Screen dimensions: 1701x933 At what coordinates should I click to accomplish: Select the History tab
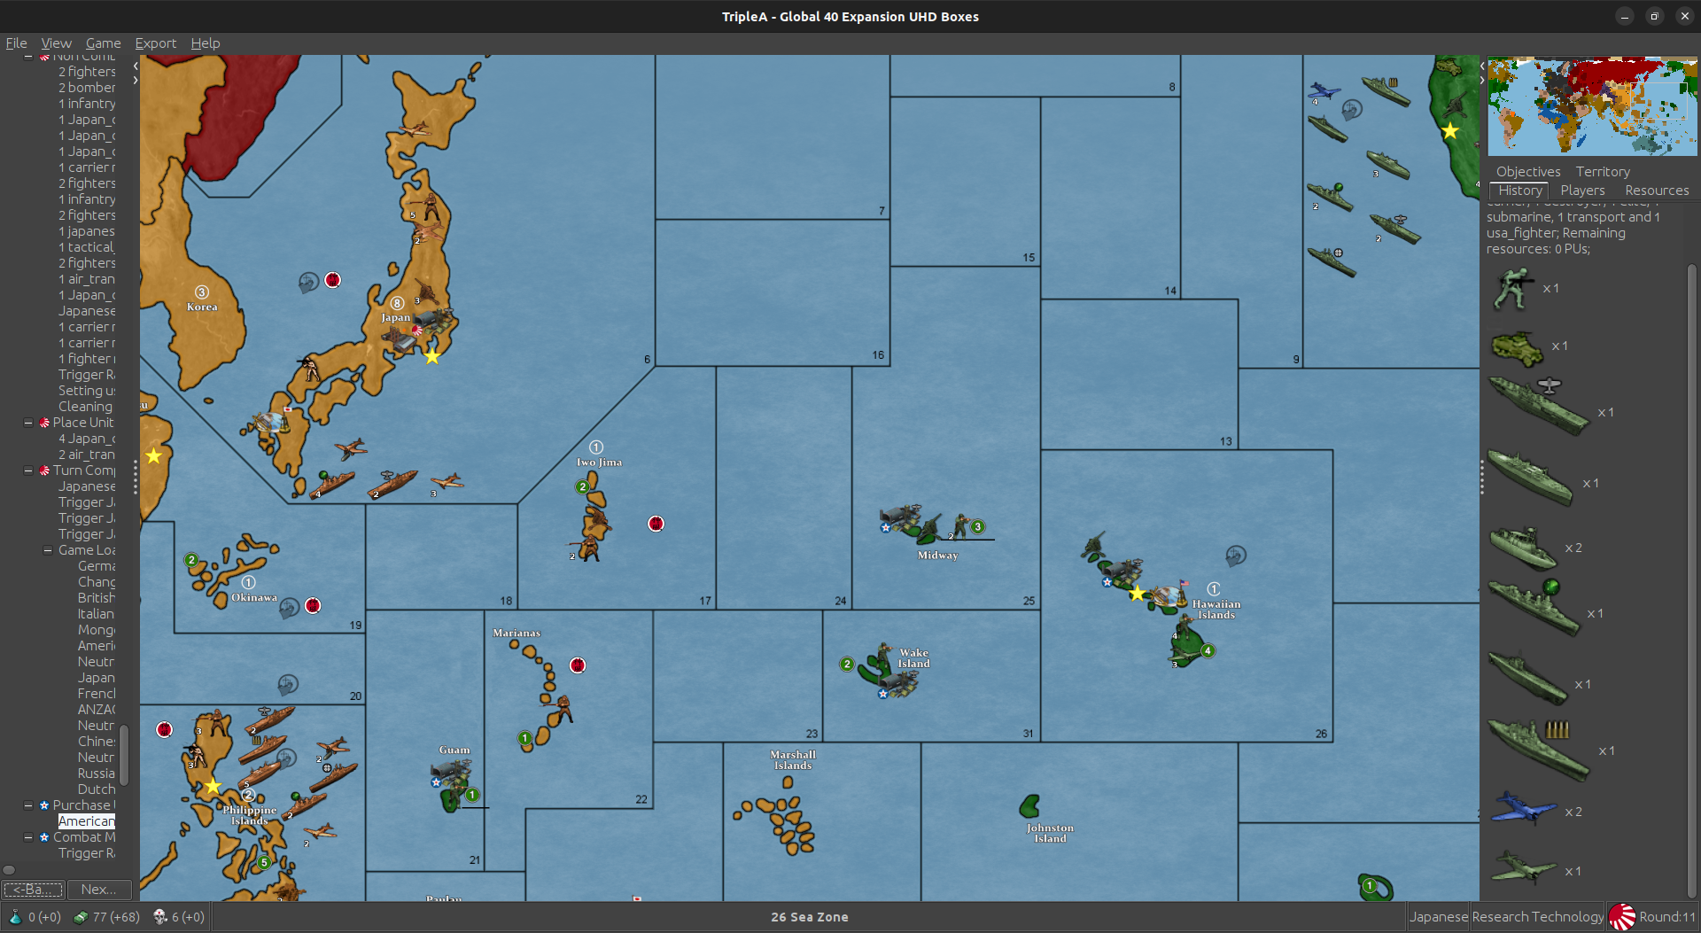(1520, 190)
